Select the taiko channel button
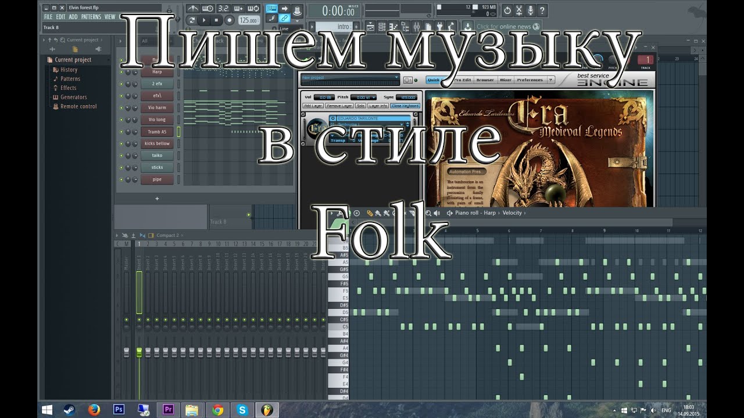Image resolution: width=744 pixels, height=418 pixels. tap(157, 156)
